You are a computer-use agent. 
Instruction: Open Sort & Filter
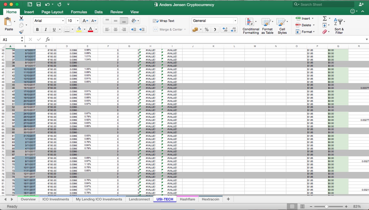tap(339, 26)
